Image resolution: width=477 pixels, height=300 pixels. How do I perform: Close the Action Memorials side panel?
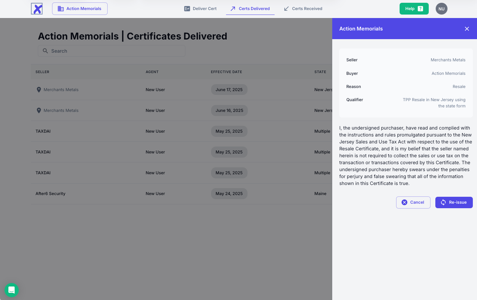(x=467, y=29)
